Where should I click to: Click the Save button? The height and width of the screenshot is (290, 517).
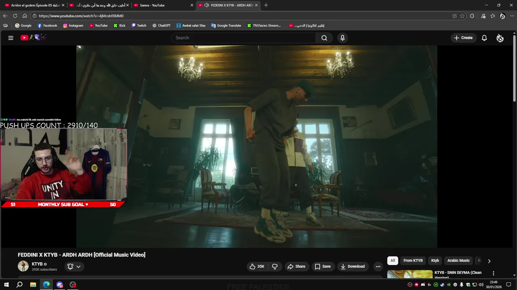pos(323,267)
